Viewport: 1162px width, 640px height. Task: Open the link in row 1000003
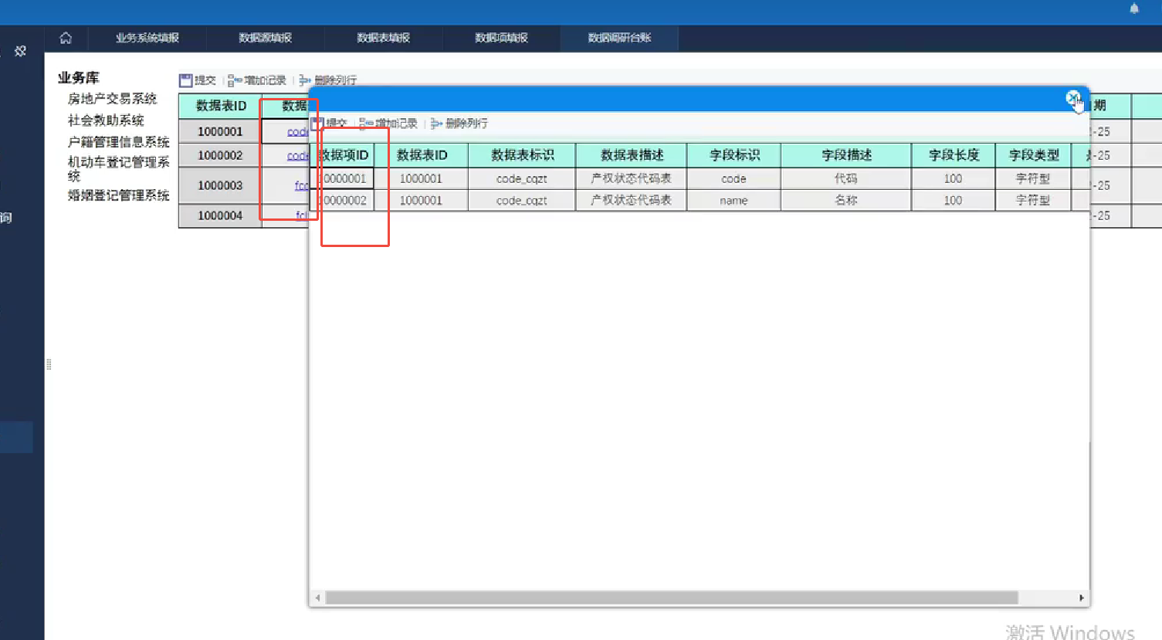302,186
